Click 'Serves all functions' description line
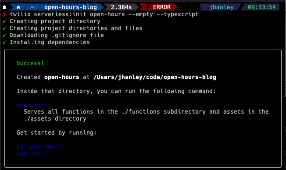Viewport: 286px width, 170px height. coord(146,111)
